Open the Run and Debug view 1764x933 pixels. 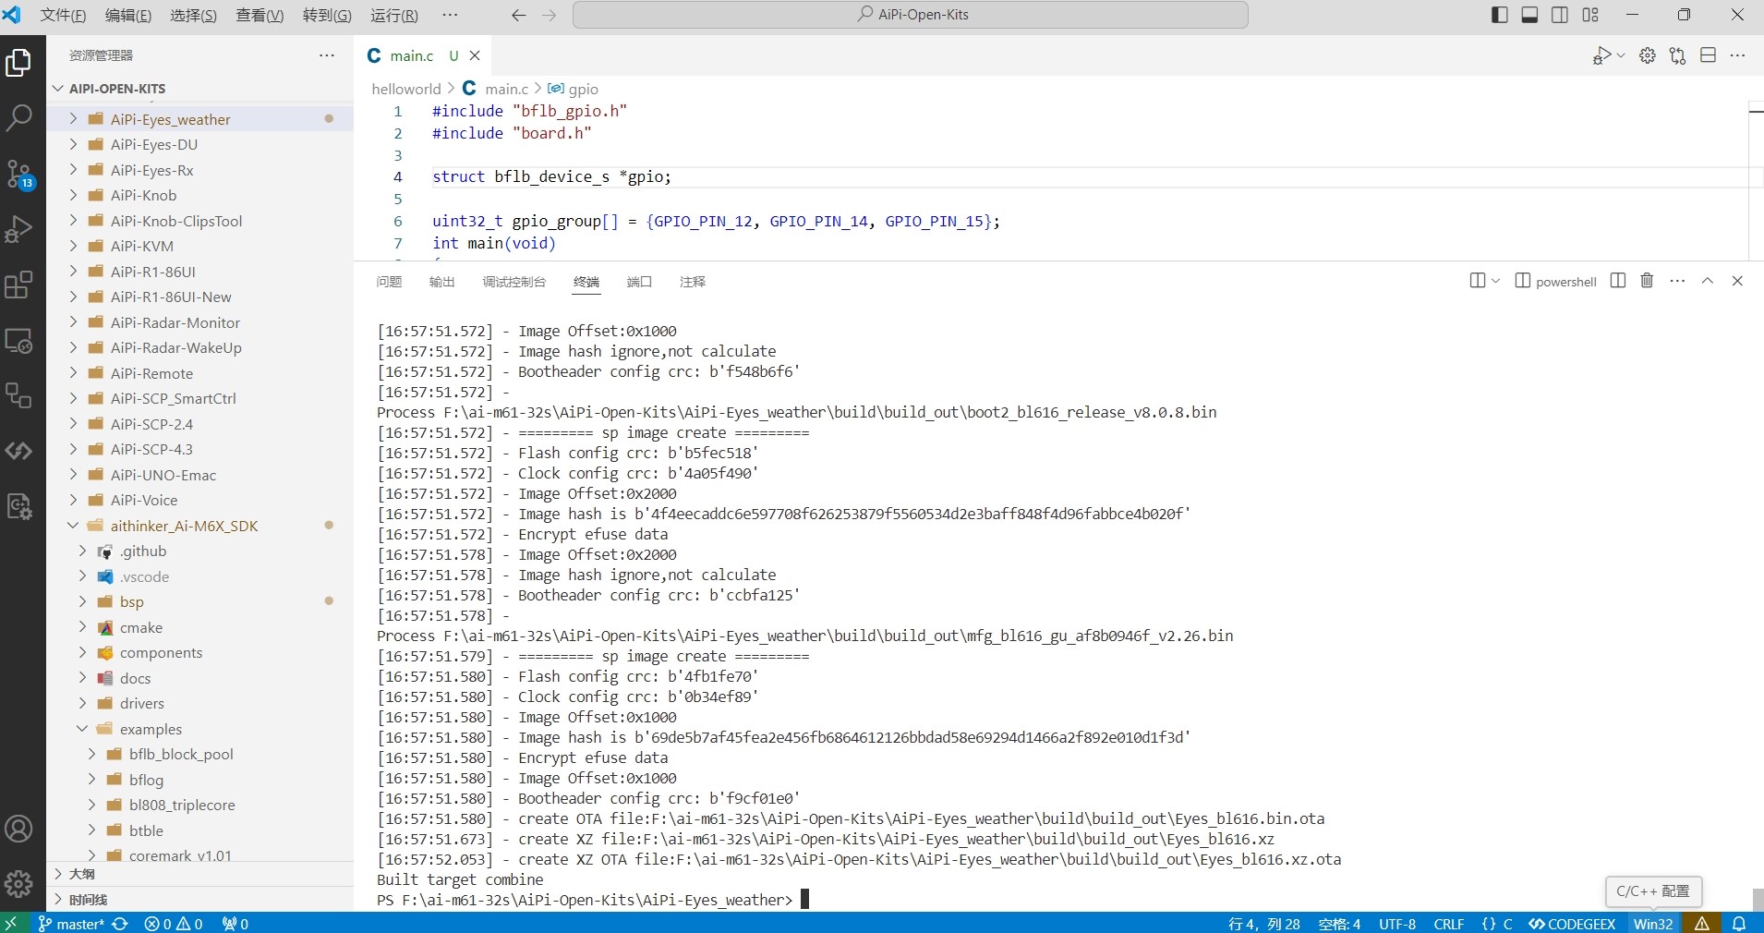[18, 229]
